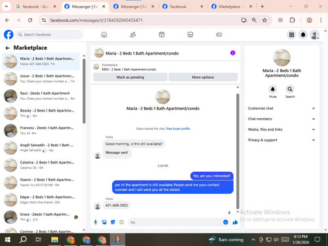Open Windows Start menu
Screen dimensions: 328x246
tap(8, 239)
